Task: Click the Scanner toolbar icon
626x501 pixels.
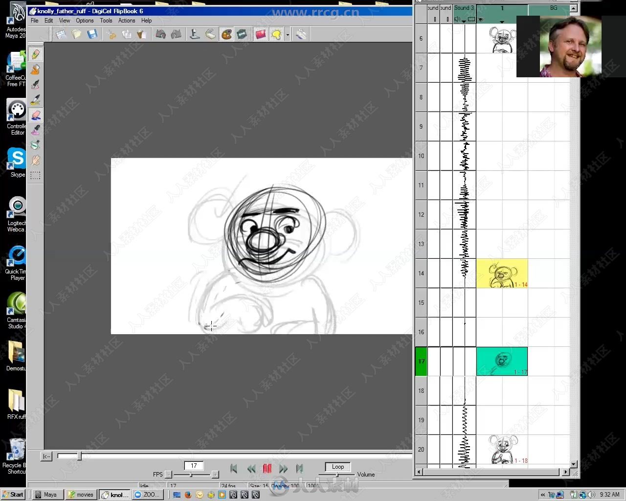Action: [210, 34]
